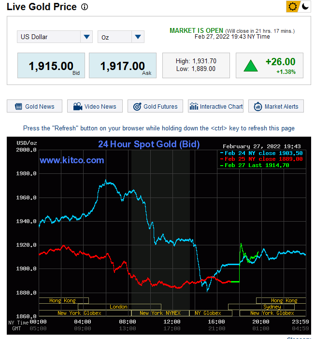Open the Market Alerts button

pos(276,106)
